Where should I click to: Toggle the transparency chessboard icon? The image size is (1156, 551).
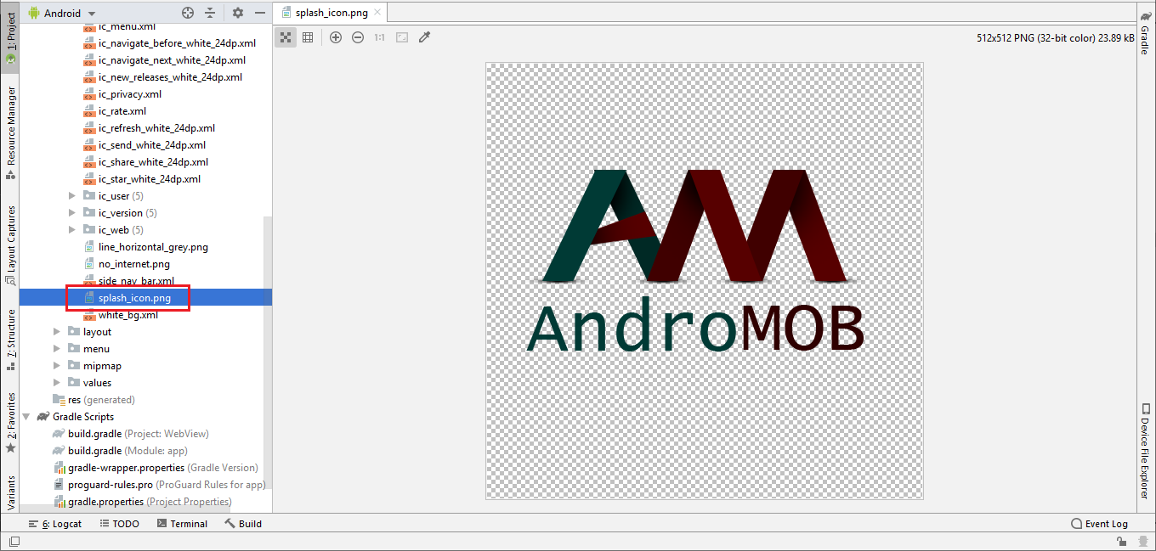(286, 37)
